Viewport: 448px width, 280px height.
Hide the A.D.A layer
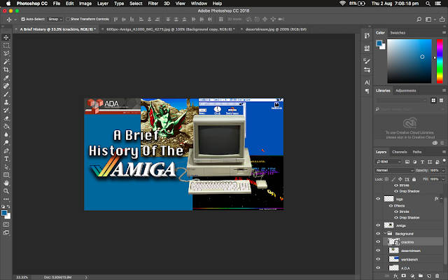[378, 268]
